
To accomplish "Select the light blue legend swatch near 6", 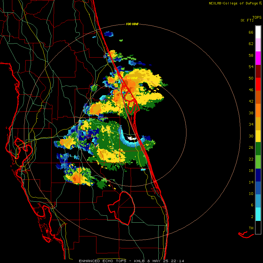I will click(x=258, y=201).
